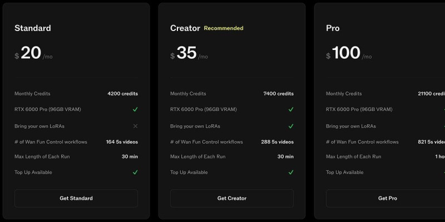Select the Pro plan title
The width and height of the screenshot is (445, 222).
click(x=333, y=28)
